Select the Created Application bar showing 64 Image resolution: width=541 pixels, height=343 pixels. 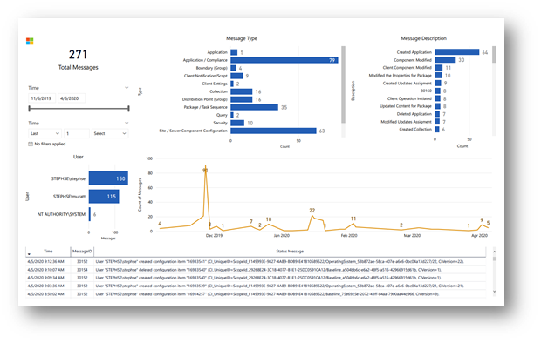457,52
